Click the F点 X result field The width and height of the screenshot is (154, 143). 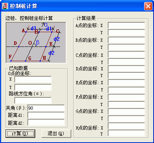126,97
